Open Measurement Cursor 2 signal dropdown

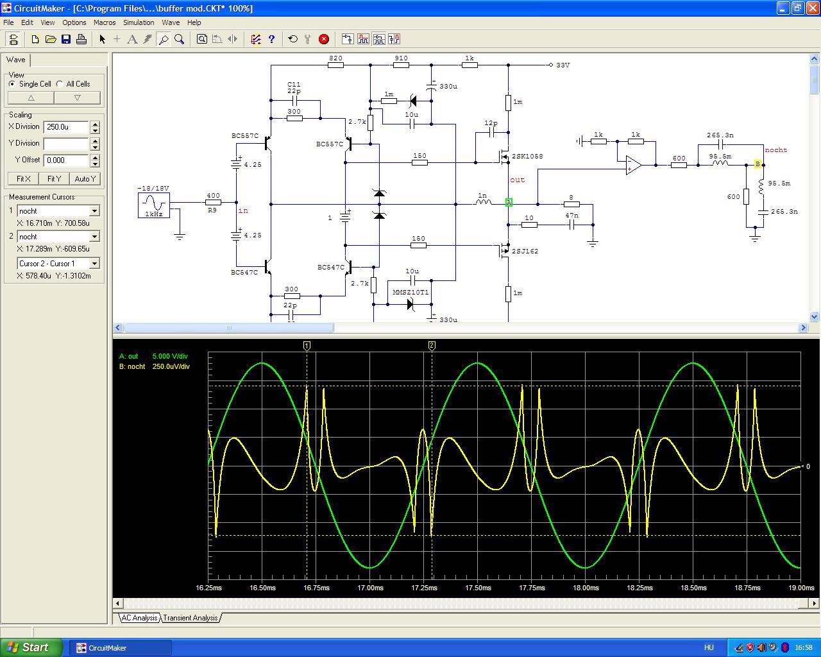click(x=94, y=237)
